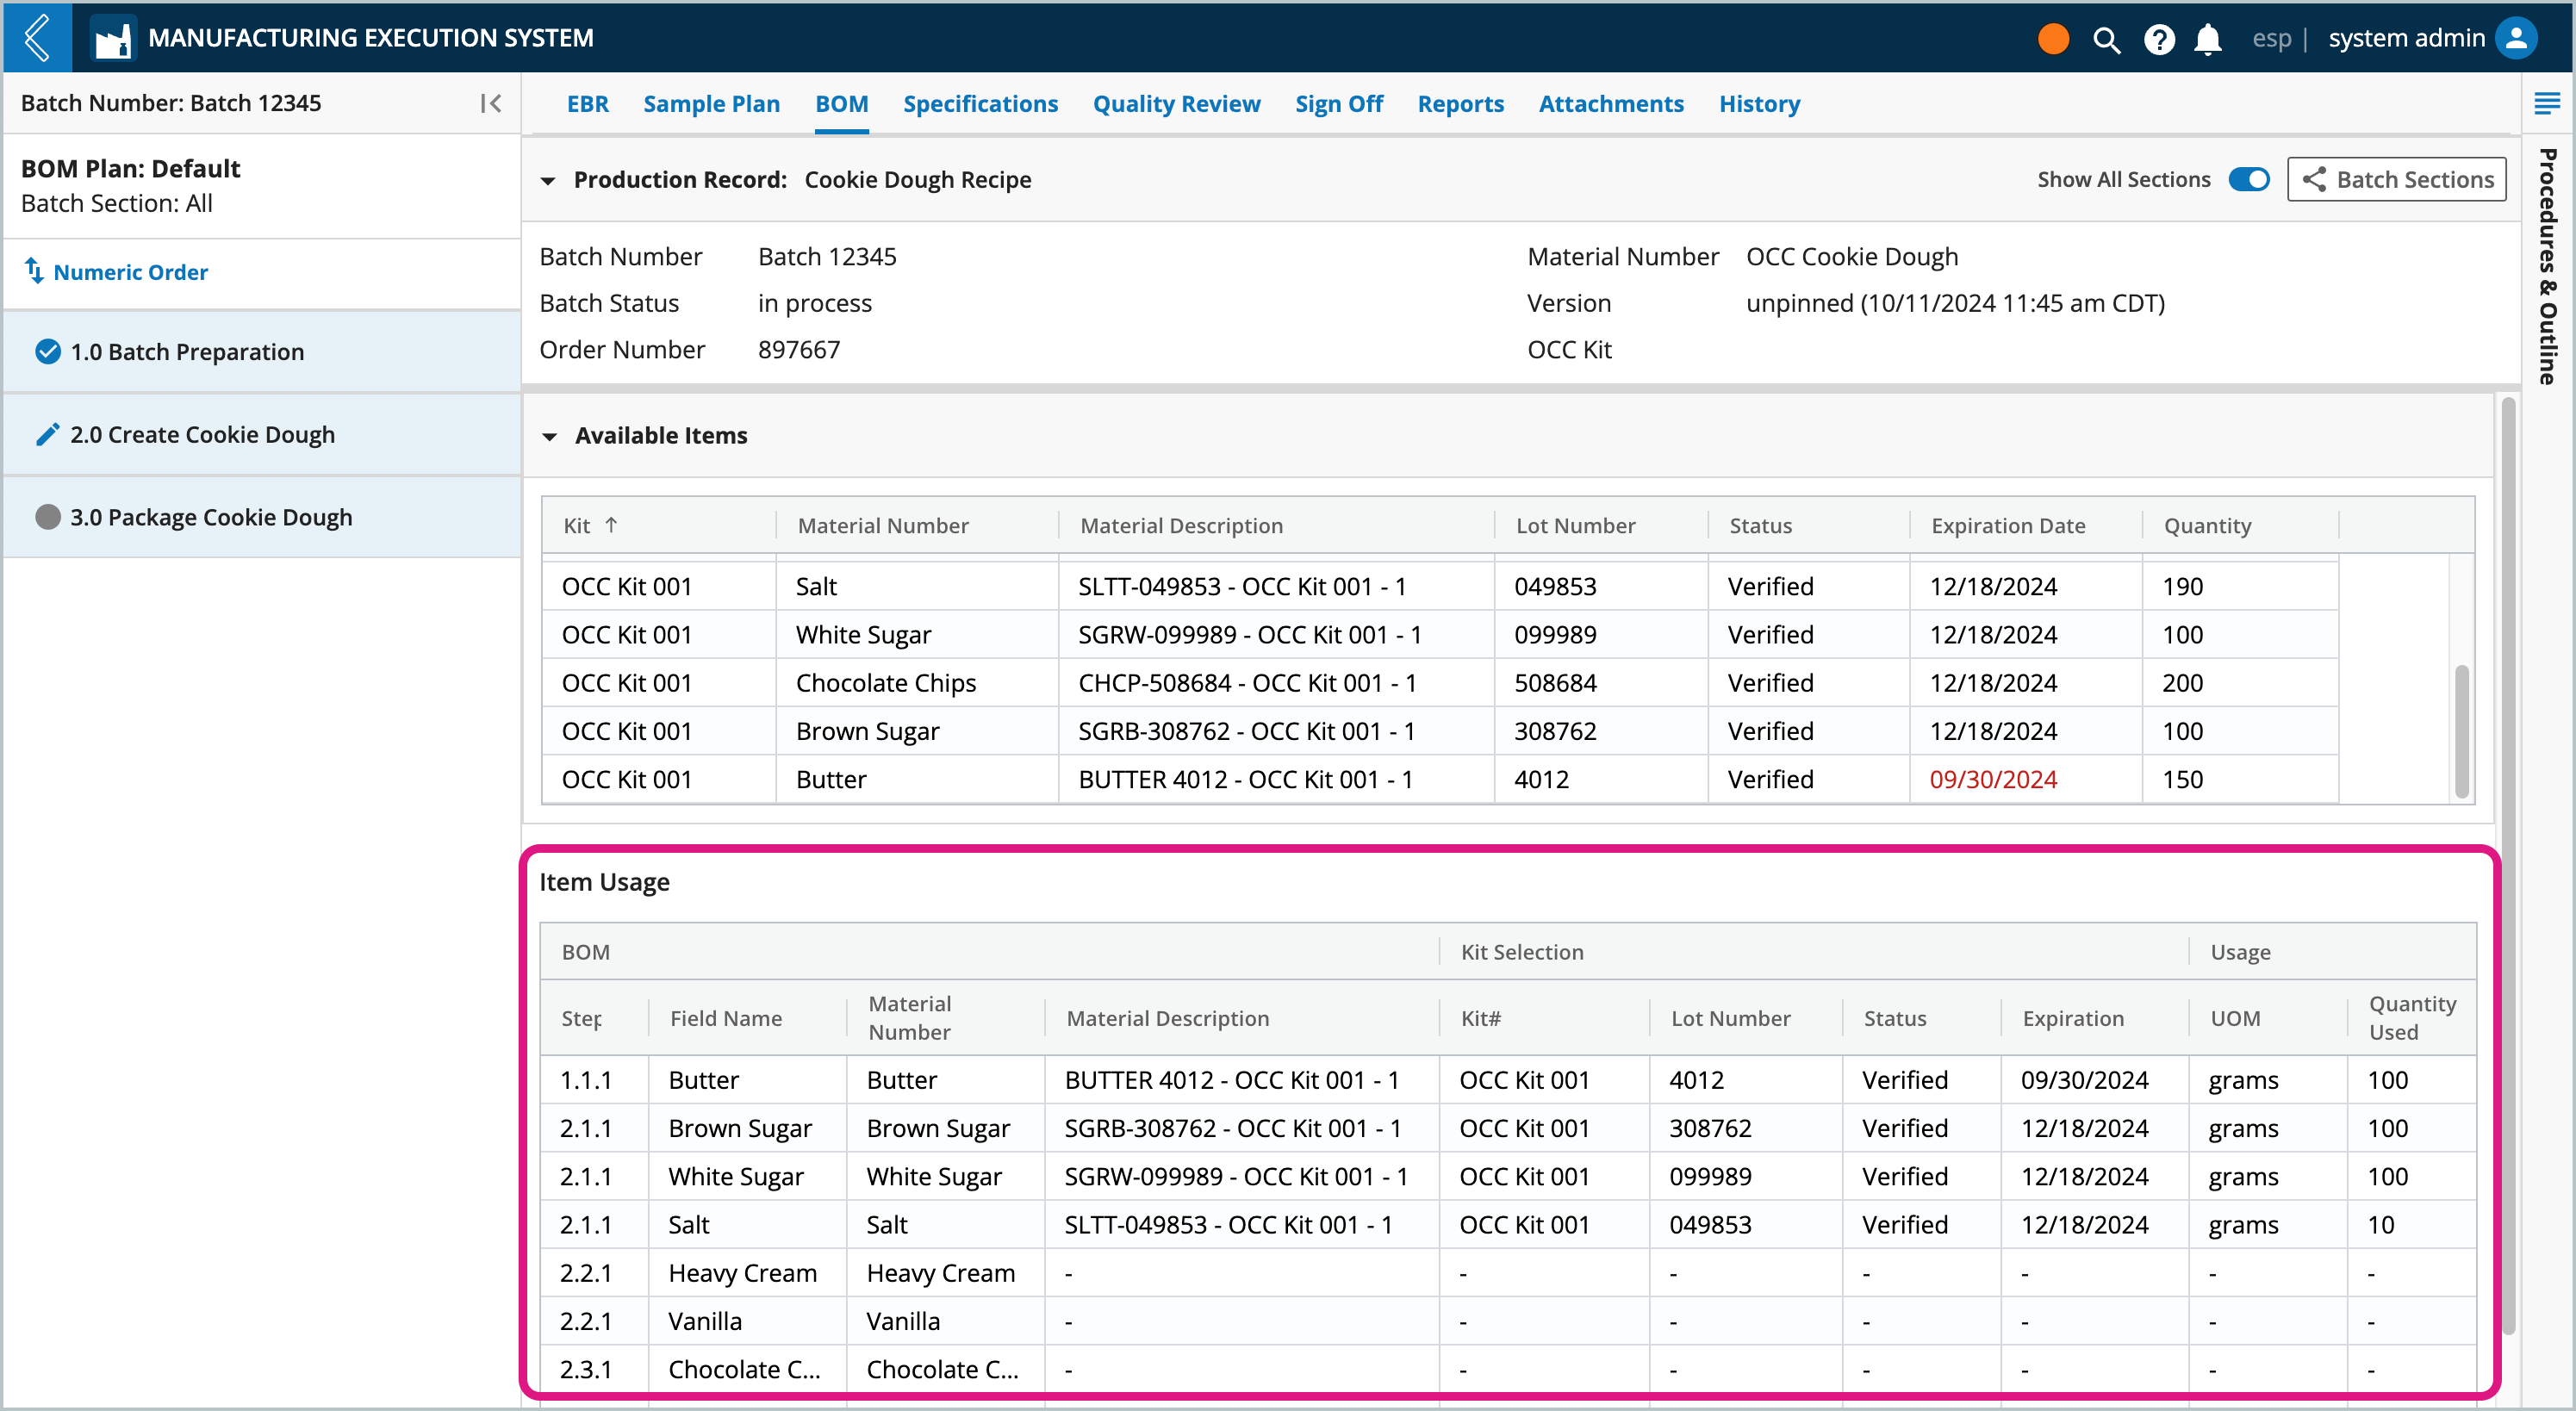Click the Salt row in Available Items
The width and height of the screenshot is (2576, 1411).
[1439, 586]
